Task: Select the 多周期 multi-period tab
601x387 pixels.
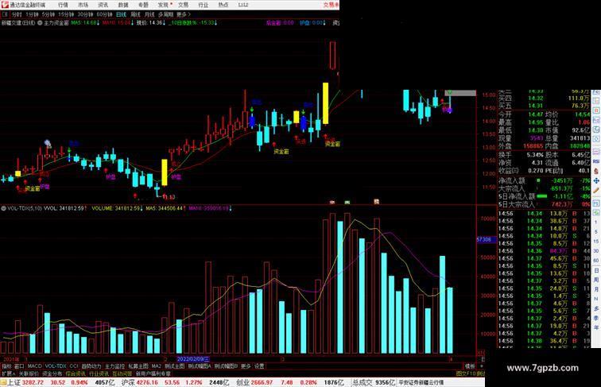Action: point(165,14)
